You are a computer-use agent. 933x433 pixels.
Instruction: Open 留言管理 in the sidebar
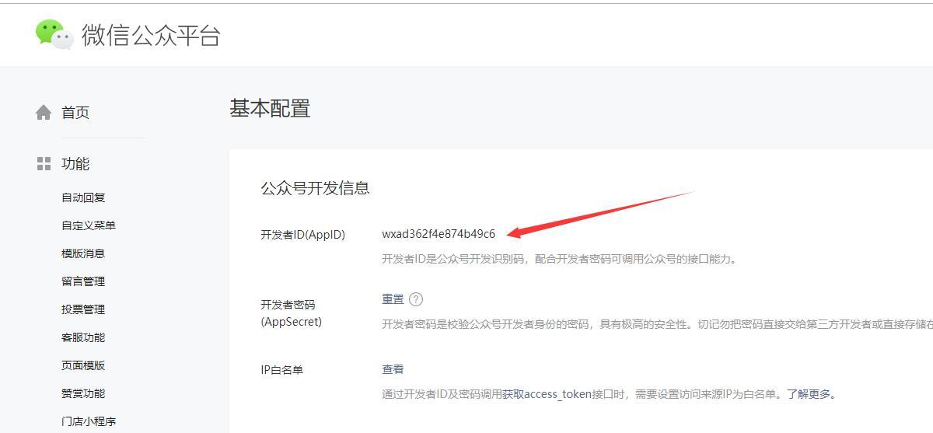pos(83,281)
